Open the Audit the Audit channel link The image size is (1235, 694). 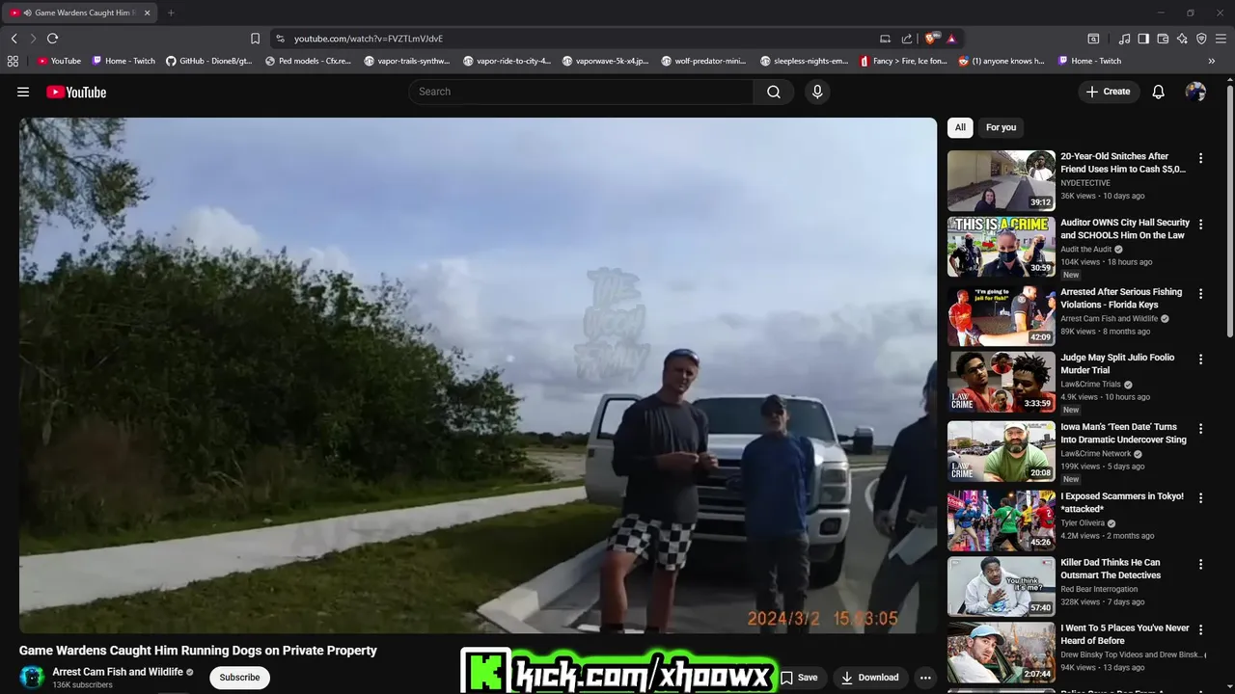1086,250
